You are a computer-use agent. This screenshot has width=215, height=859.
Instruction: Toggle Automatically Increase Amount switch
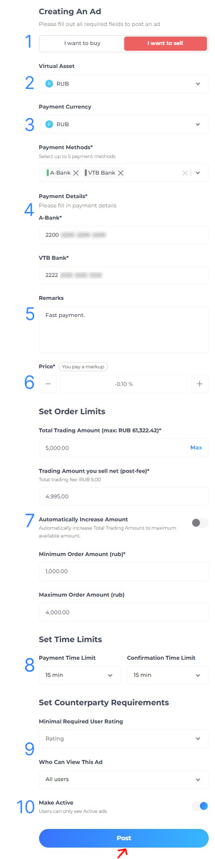coord(199,523)
